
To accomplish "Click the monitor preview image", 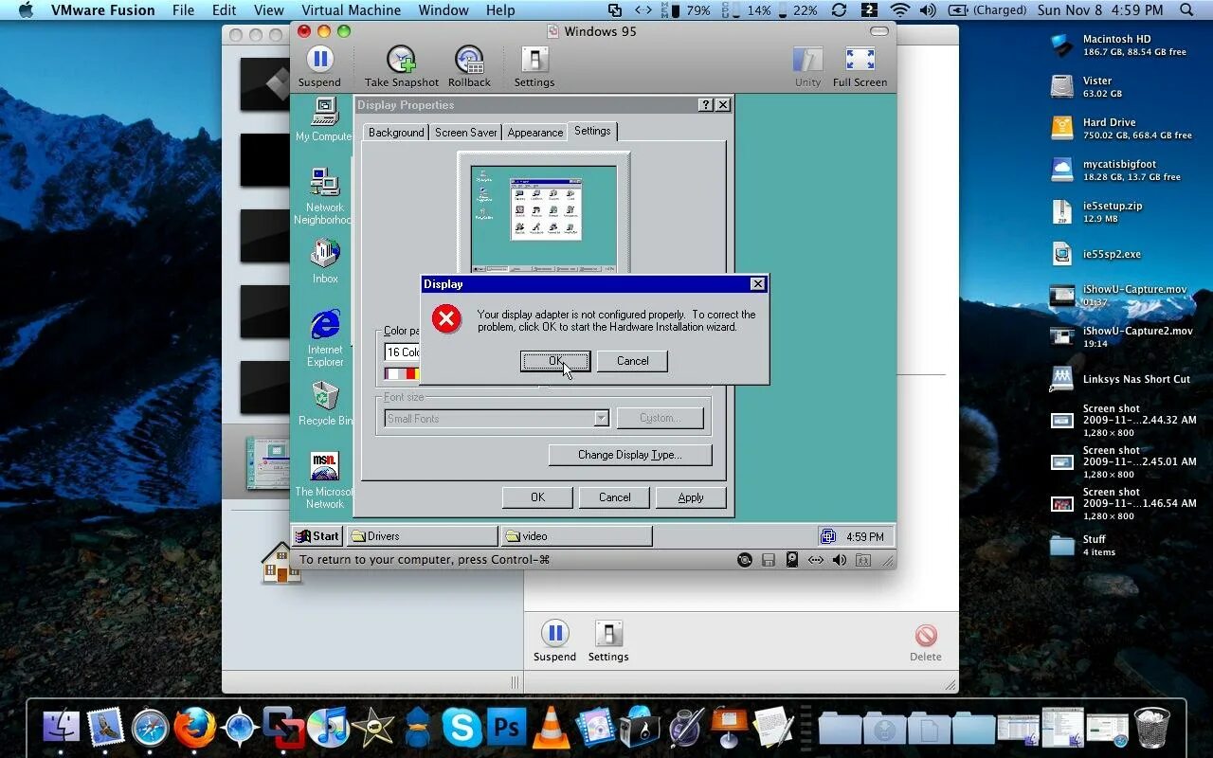I will 544,220.
